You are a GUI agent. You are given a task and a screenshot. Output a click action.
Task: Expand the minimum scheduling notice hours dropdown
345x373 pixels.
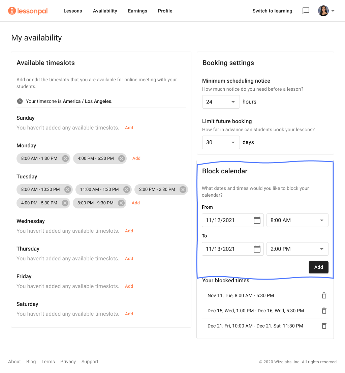221,102
